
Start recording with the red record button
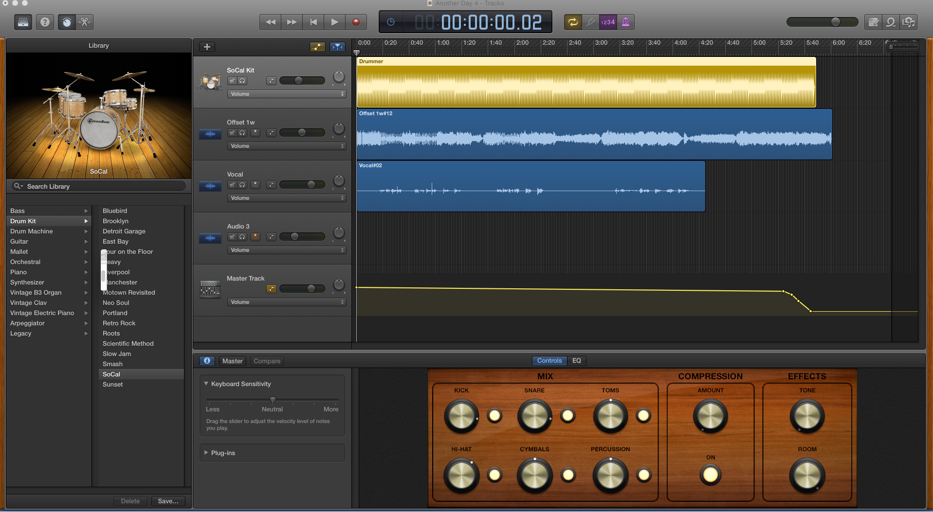(356, 22)
